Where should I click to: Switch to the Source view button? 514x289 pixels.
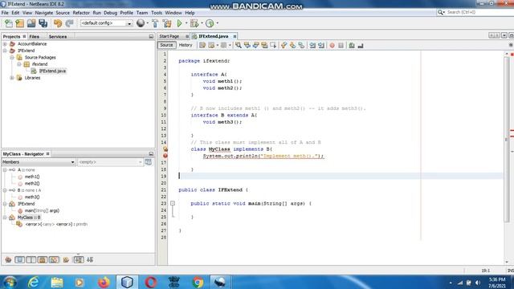(x=166, y=45)
